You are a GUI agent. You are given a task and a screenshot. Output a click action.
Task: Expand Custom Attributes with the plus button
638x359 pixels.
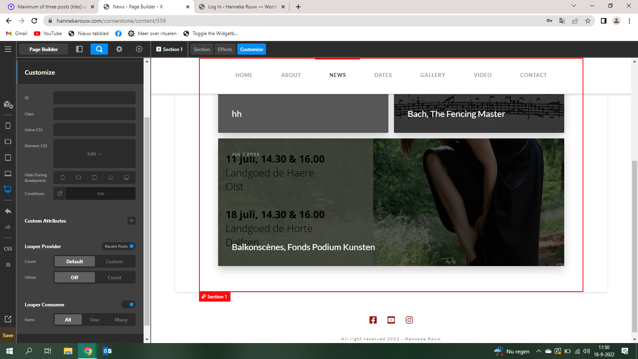[x=132, y=221]
